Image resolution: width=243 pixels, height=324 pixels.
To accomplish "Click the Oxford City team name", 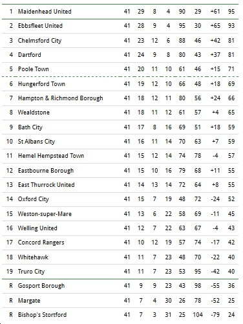I will [x=34, y=199].
